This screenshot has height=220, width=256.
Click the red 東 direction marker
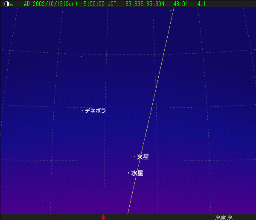104,217
